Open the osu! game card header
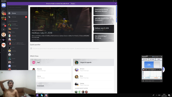Viewport: 172px width, 97px height. [x=51, y=62]
